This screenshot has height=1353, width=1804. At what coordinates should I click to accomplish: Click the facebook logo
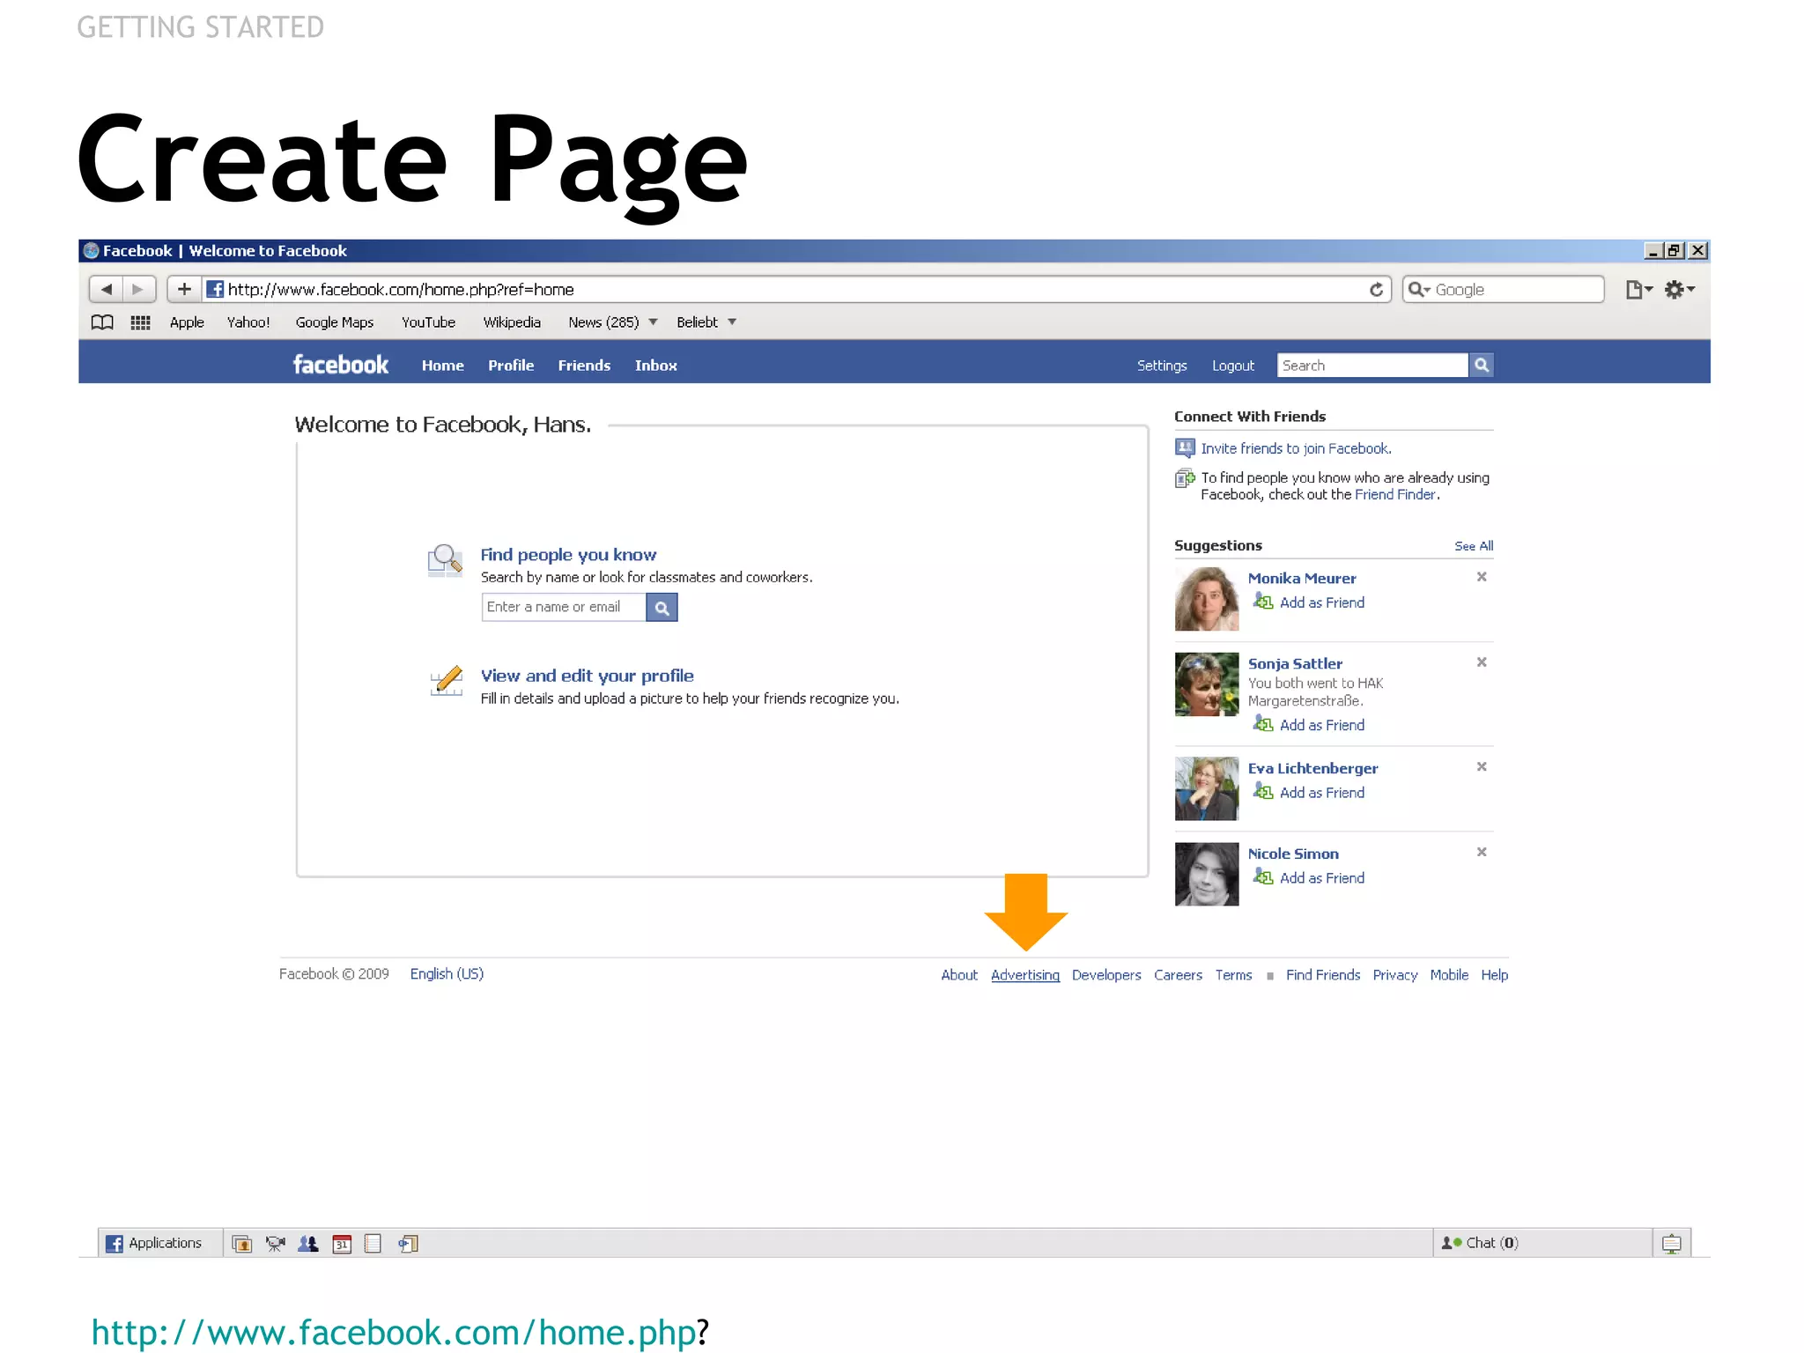pyautogui.click(x=340, y=365)
